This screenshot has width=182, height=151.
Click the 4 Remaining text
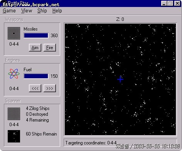37,120
